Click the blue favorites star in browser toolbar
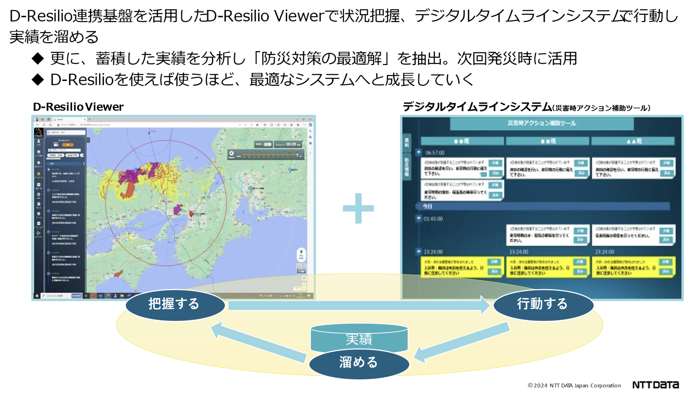 click(x=257, y=125)
